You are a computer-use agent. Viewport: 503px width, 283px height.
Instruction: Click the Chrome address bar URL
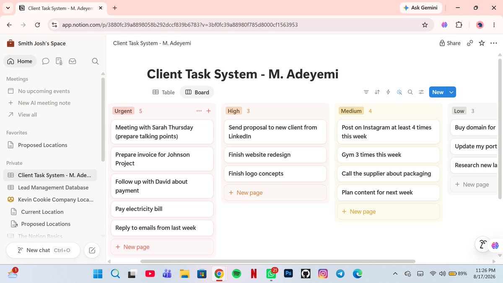pyautogui.click(x=180, y=25)
